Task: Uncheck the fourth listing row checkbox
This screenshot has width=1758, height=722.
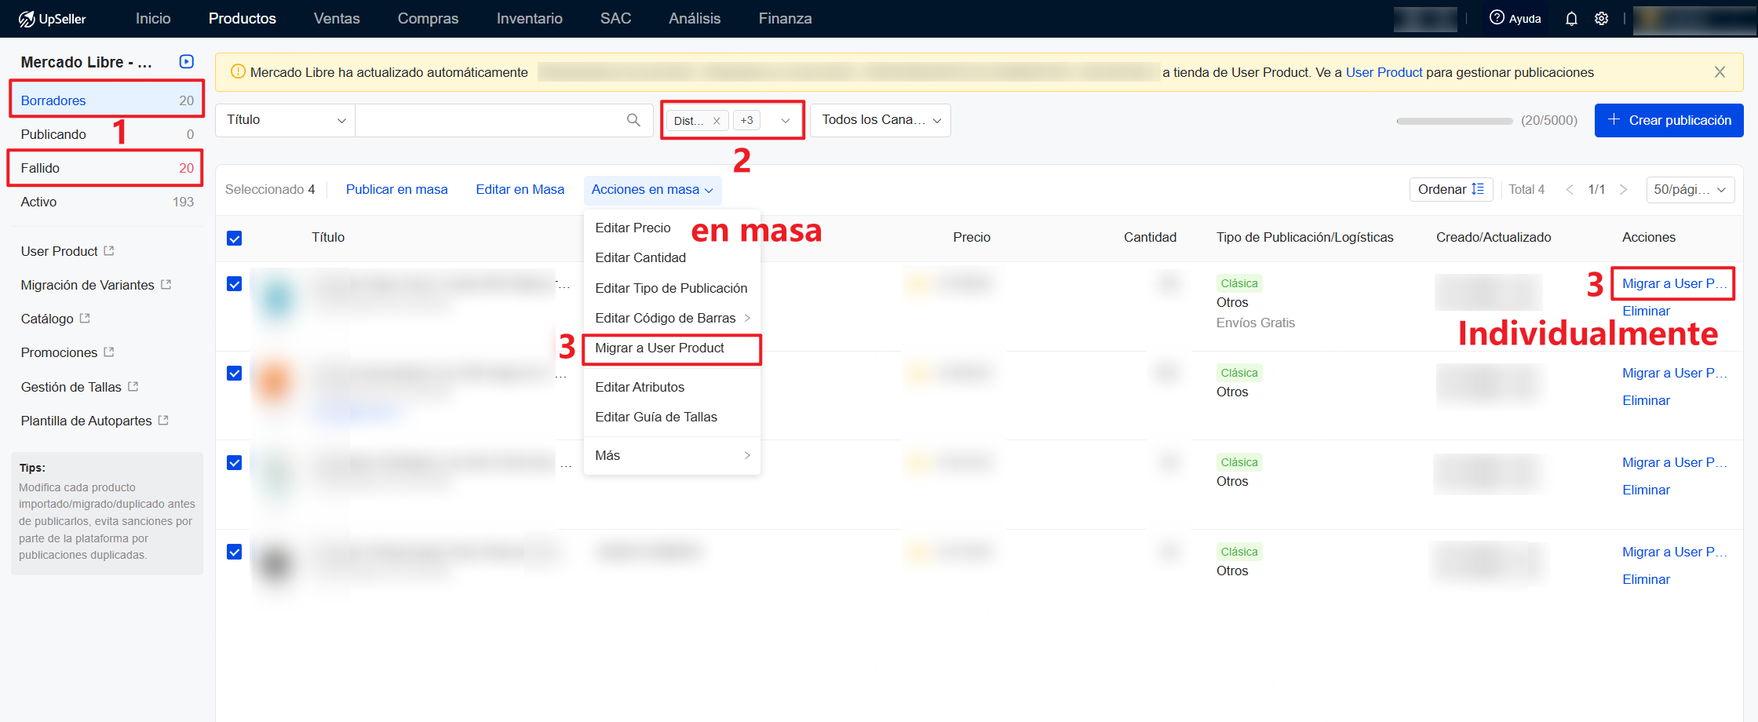Action: click(x=234, y=552)
